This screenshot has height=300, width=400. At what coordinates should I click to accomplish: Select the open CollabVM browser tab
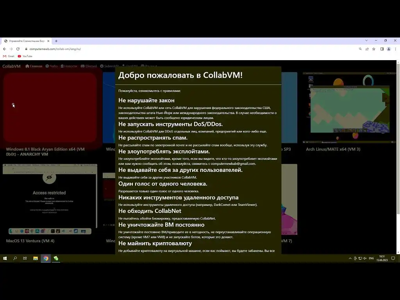pyautogui.click(x=27, y=41)
